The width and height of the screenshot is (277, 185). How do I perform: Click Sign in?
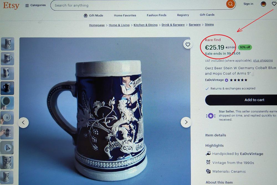tap(248, 4)
